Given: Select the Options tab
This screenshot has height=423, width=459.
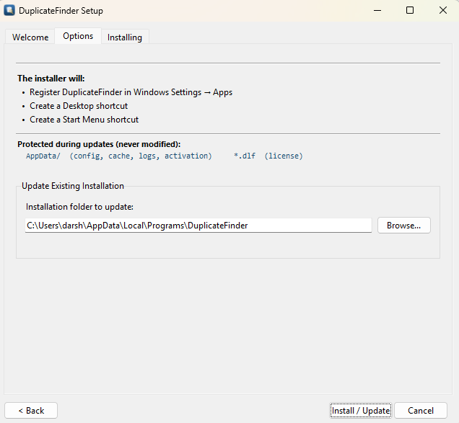Looking at the screenshot, I should 78,36.
